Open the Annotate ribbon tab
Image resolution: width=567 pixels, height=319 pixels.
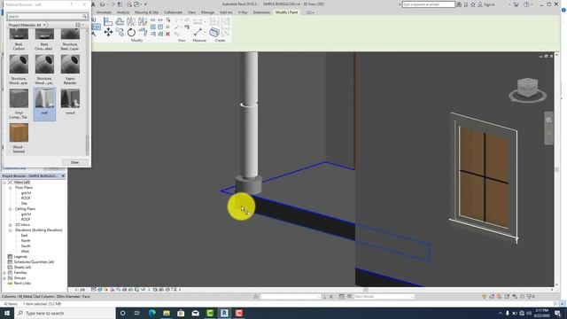point(104,12)
